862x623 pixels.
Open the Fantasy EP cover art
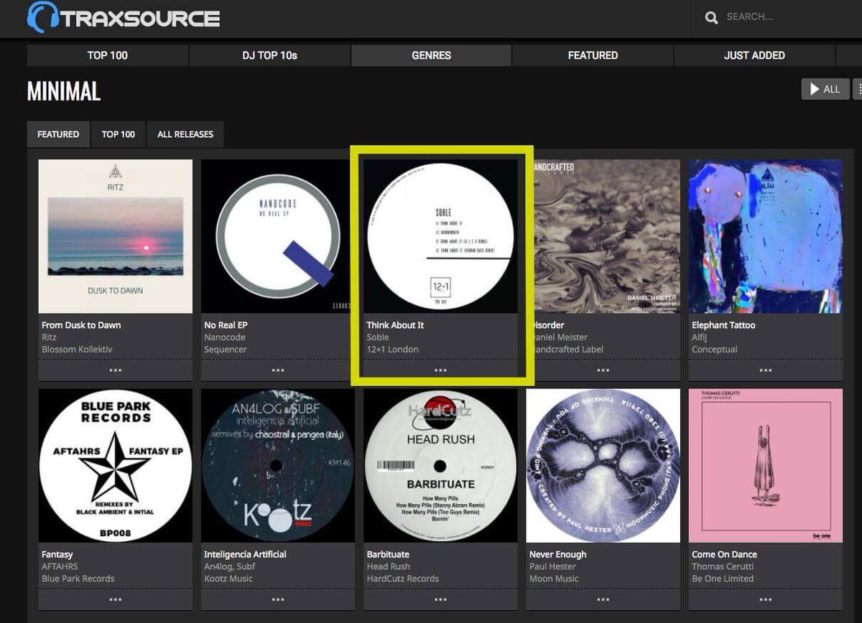tap(116, 466)
